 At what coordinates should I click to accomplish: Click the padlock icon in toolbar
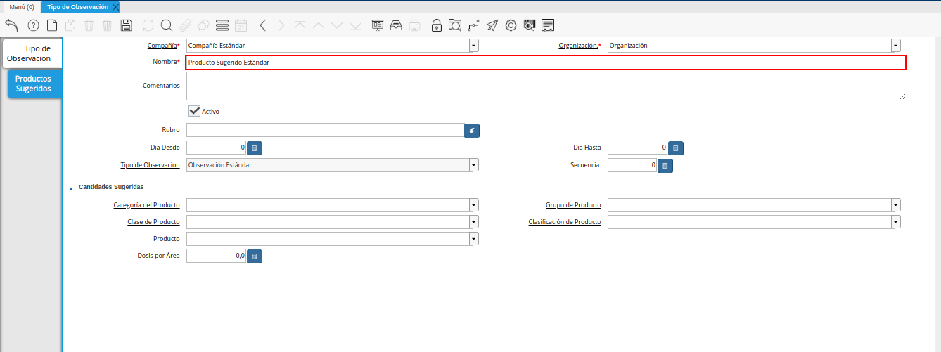(x=436, y=25)
